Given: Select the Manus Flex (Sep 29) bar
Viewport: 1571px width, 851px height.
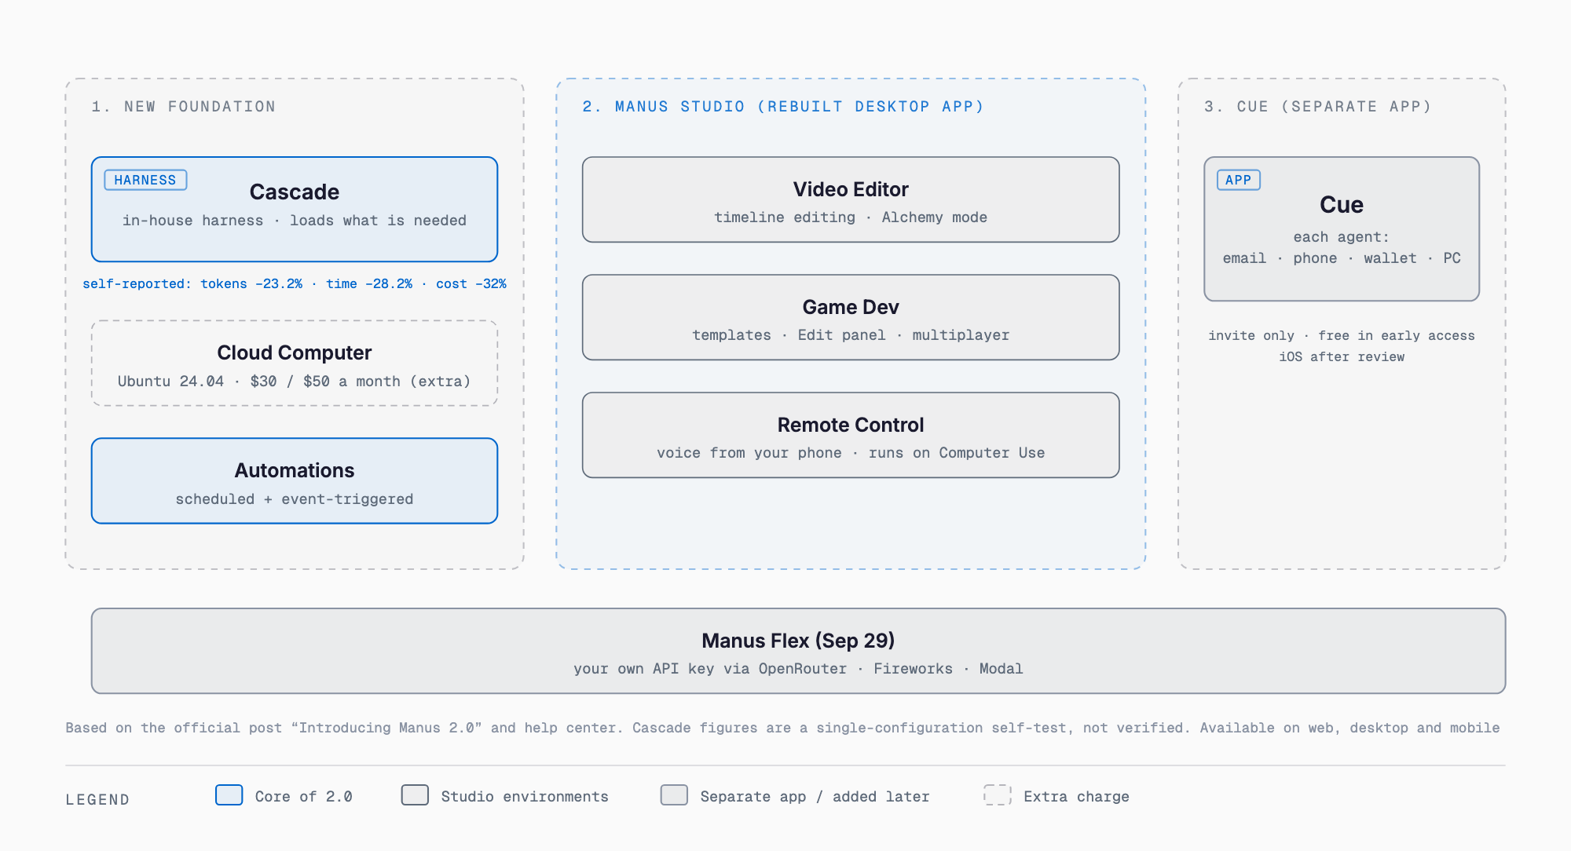Looking at the screenshot, I should [798, 651].
